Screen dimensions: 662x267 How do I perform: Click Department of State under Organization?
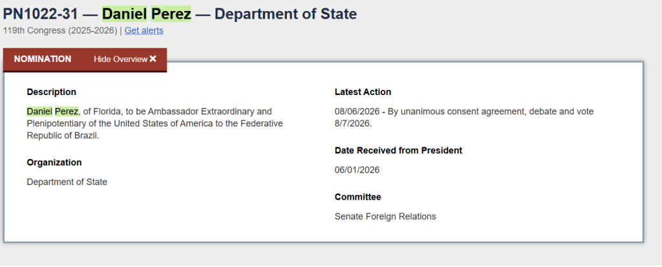pos(67,182)
